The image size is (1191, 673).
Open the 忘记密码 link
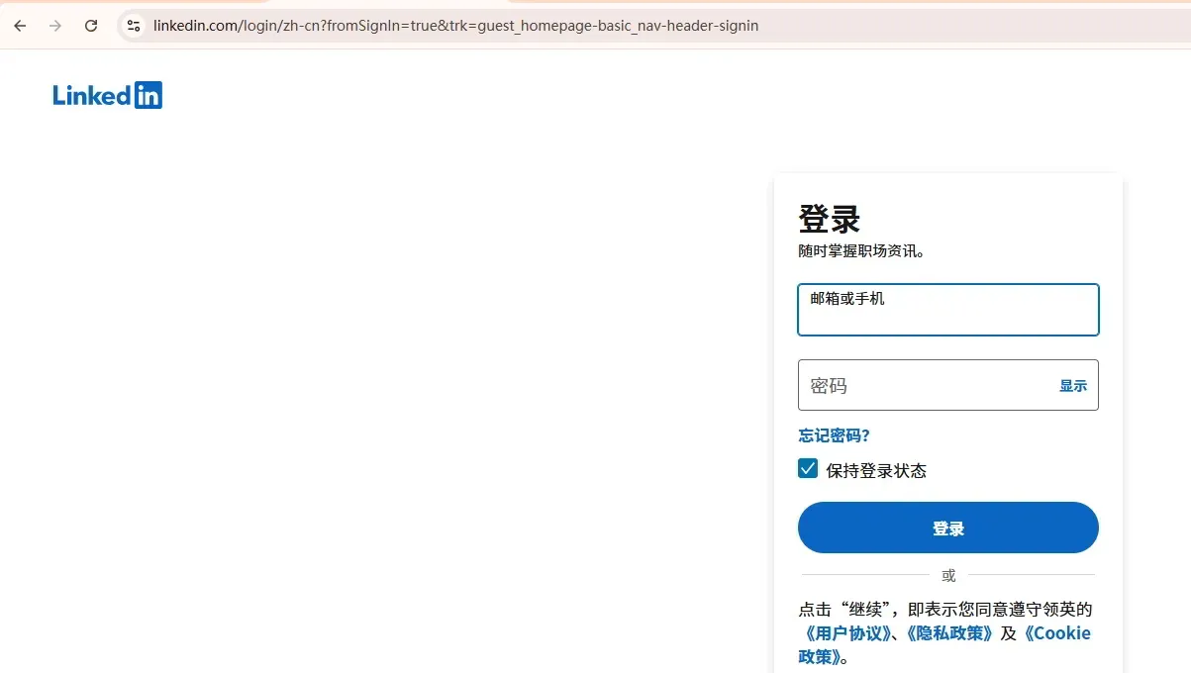coord(833,434)
